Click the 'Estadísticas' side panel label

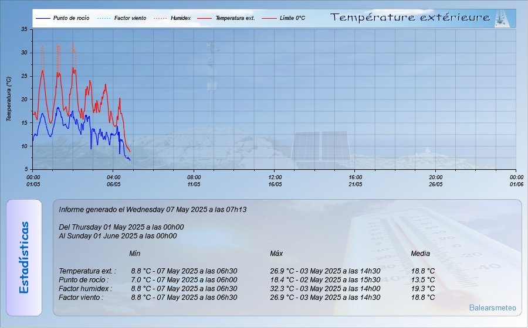pyautogui.click(x=24, y=258)
